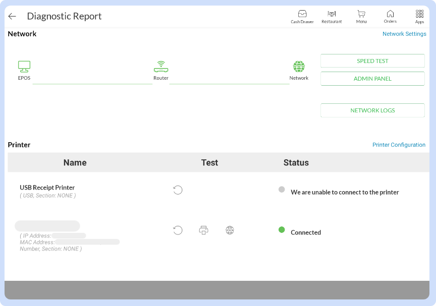Click the gray status dot for USB printer
Screen dimensions: 436x306
click(282, 190)
